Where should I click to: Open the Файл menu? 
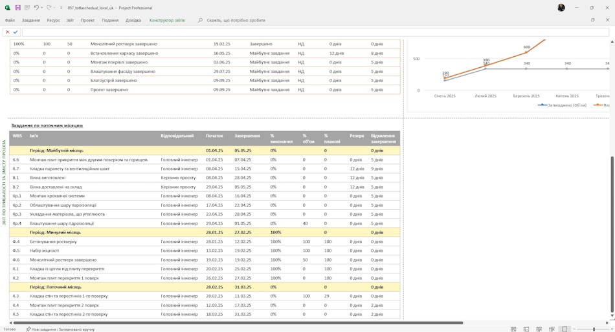(x=10, y=21)
